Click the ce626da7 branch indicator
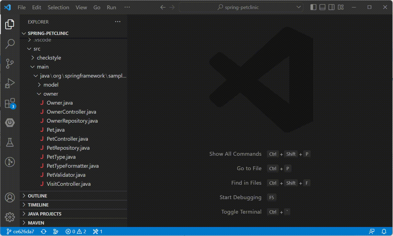Viewport: 393px width, 236px height. click(21, 231)
